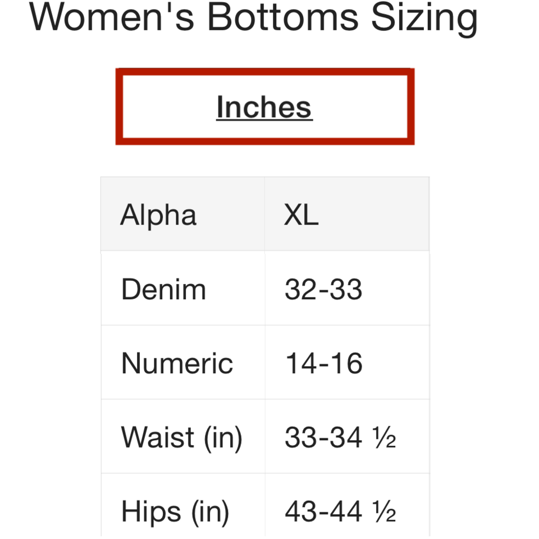This screenshot has width=539, height=539.
Task: Click the word Sizing in the title
Action: (424, 17)
